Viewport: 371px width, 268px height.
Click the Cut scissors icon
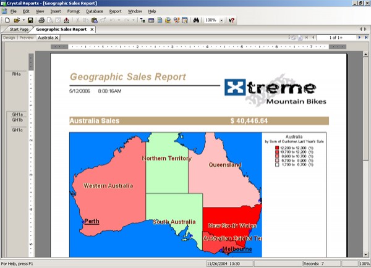pos(78,20)
